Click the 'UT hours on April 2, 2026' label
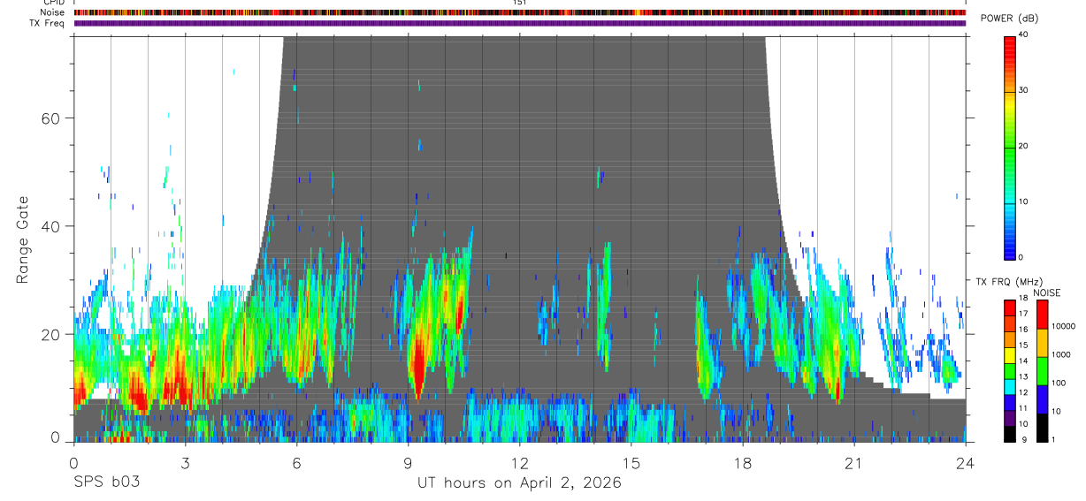Image resolution: width=1086 pixels, height=501 pixels. coord(519,482)
